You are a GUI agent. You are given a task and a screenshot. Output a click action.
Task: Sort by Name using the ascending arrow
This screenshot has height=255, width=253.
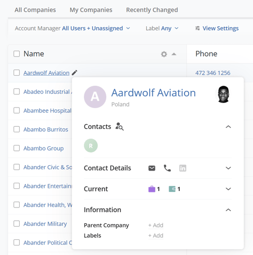[174, 54]
